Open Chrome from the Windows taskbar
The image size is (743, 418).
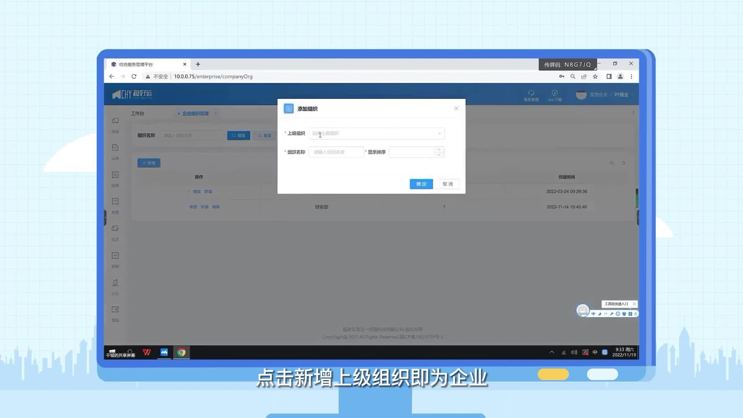point(181,352)
